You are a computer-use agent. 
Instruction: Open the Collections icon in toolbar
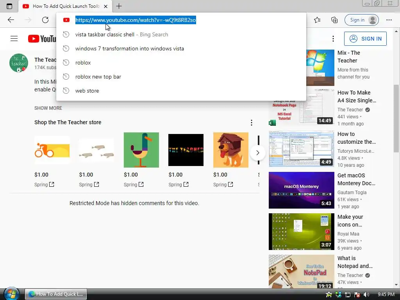coord(334,20)
